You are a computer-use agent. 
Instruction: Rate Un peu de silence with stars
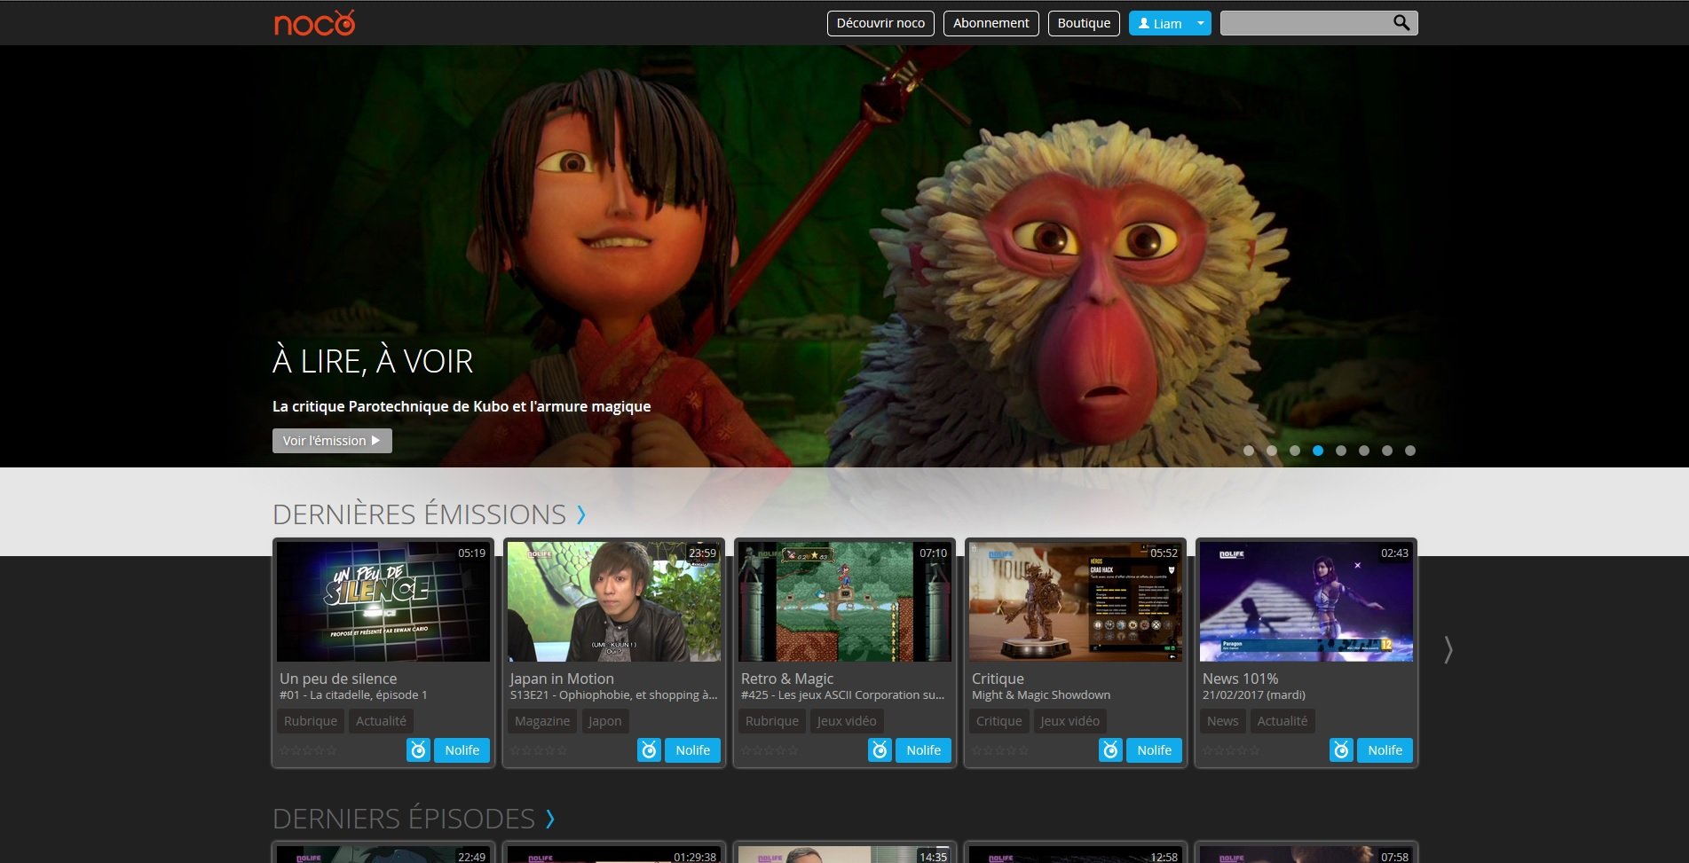click(x=308, y=750)
